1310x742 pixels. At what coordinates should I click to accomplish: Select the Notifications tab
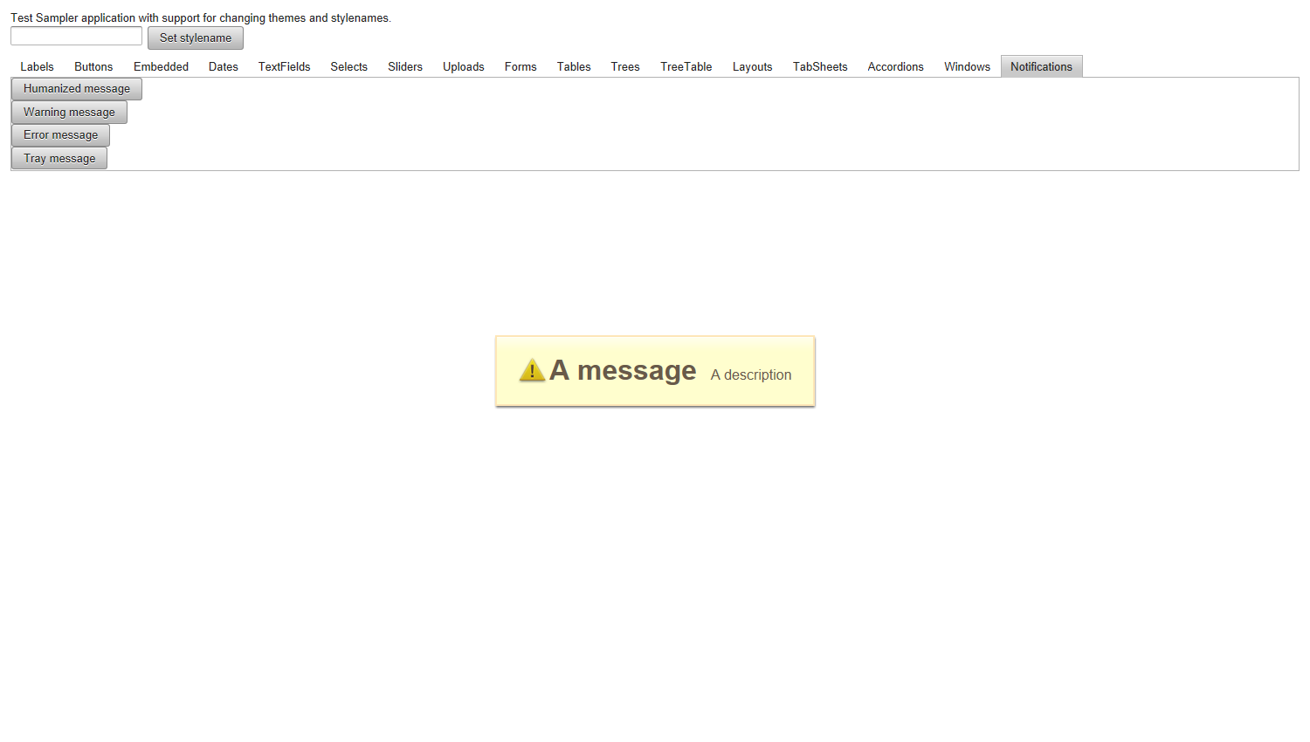[1041, 66]
